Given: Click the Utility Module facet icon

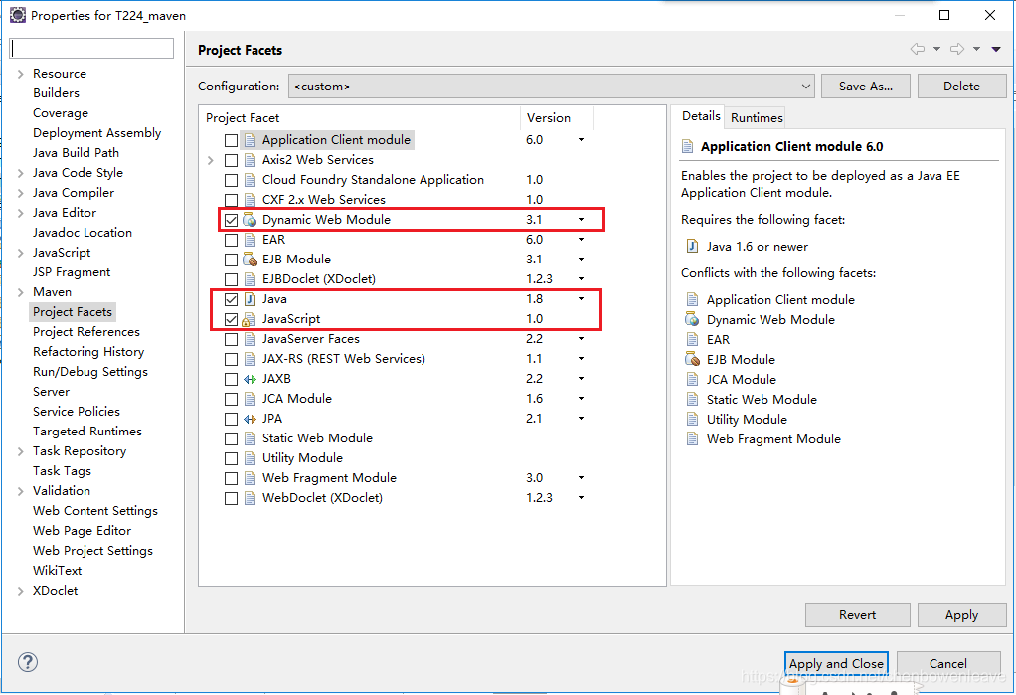Looking at the screenshot, I should 250,458.
